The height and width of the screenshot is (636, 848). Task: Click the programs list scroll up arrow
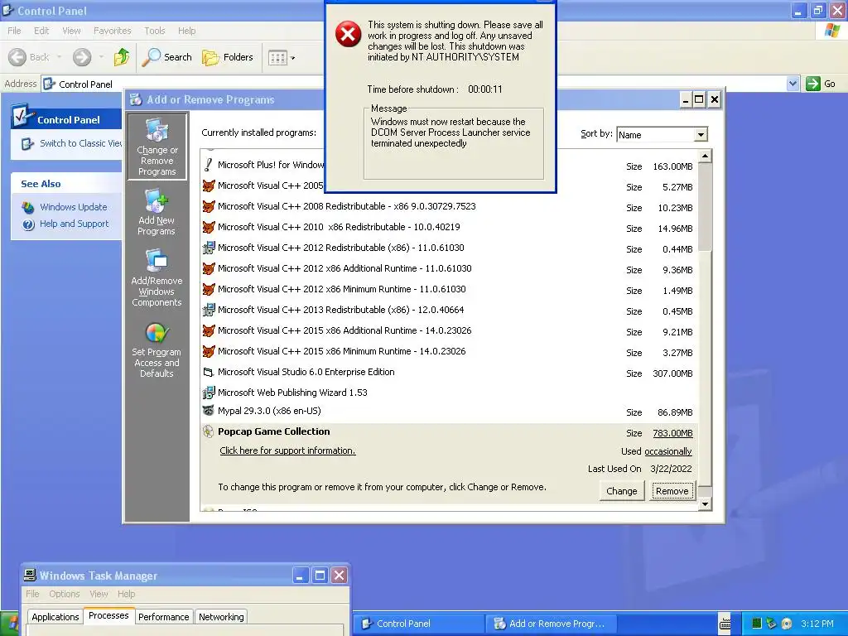coord(705,157)
